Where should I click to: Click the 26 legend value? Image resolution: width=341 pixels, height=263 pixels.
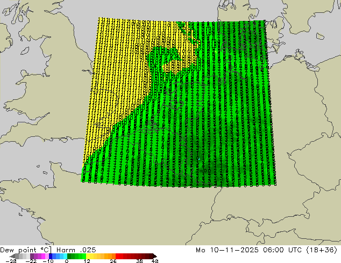(113, 261)
